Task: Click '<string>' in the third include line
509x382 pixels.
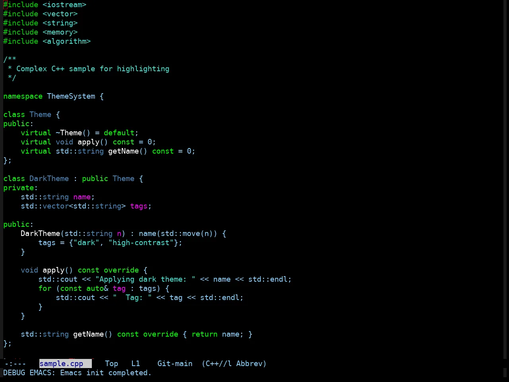Action: [60, 23]
